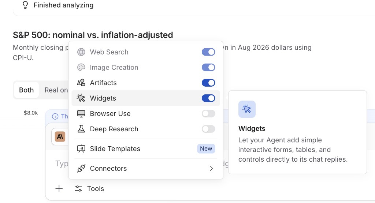Click the lightbulb icon by Finished analyzing
Image resolution: width=375 pixels, height=203 pixels.
(25, 5)
